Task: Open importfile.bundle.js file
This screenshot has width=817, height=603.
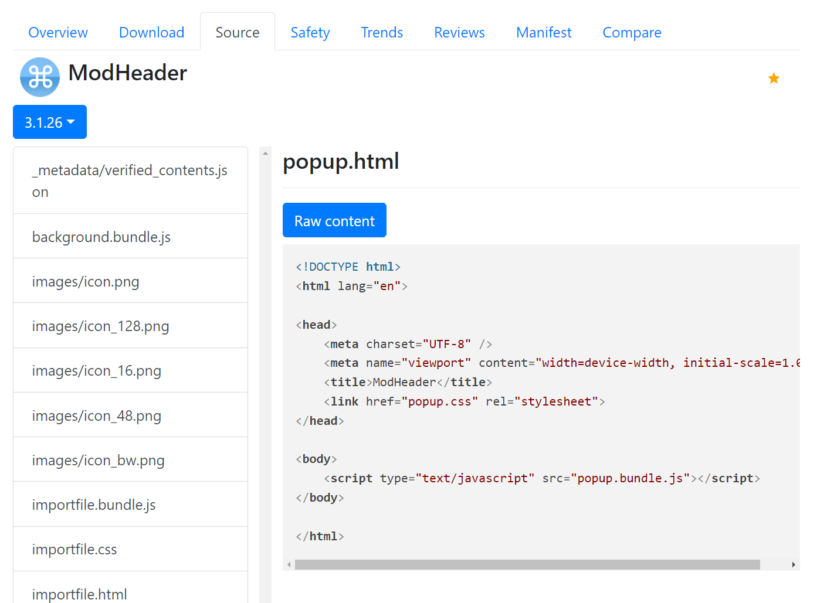Action: [x=130, y=504]
